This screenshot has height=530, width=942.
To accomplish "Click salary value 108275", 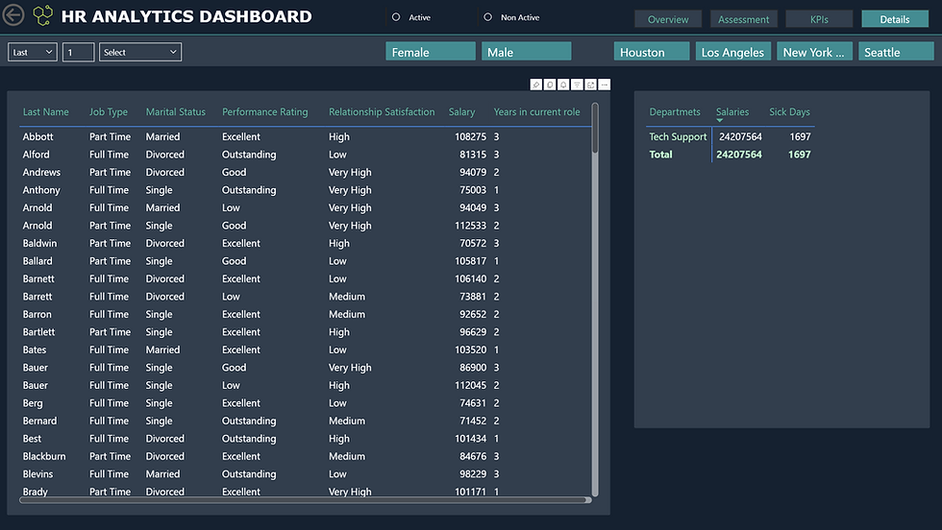I will coord(470,137).
